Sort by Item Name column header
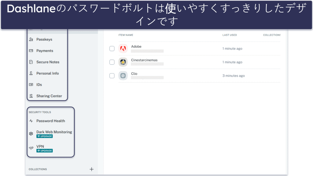The height and width of the screenshot is (176, 313). [126, 35]
